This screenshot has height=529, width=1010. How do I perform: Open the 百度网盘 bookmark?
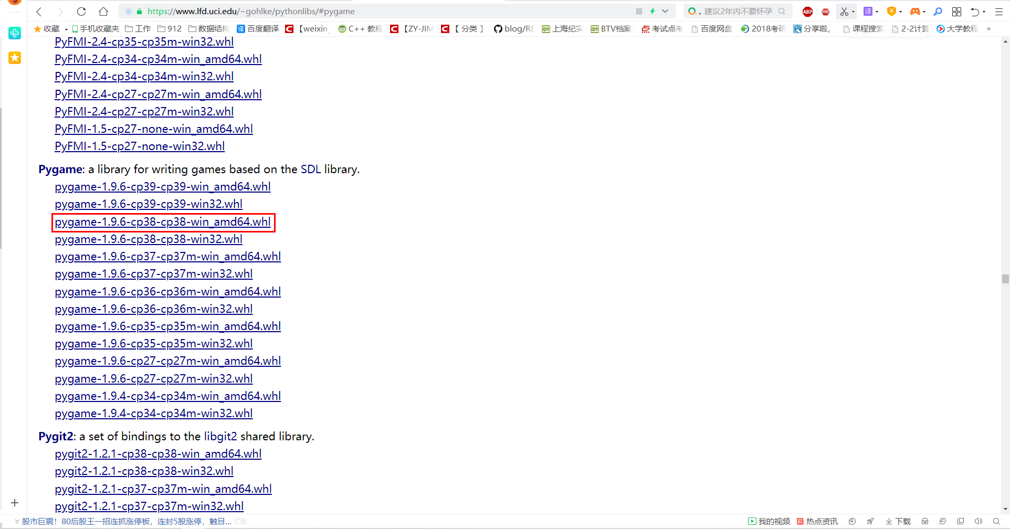click(711, 29)
